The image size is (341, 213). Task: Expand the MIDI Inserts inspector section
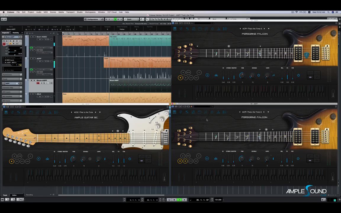[x=12, y=92]
